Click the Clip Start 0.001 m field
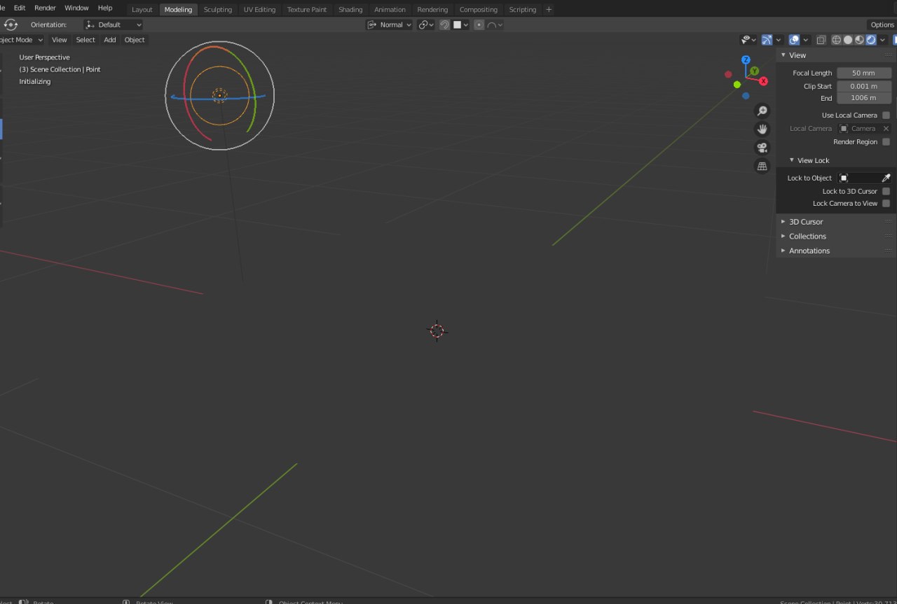Screen dimensions: 897x604 point(864,86)
